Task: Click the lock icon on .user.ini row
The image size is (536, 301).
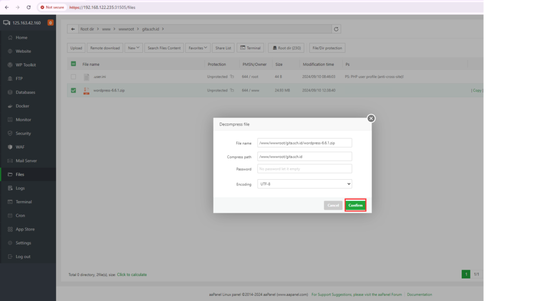Action: tap(232, 77)
